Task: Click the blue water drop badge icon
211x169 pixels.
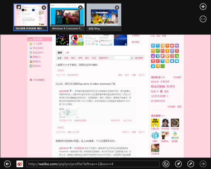Action: pos(158,56)
